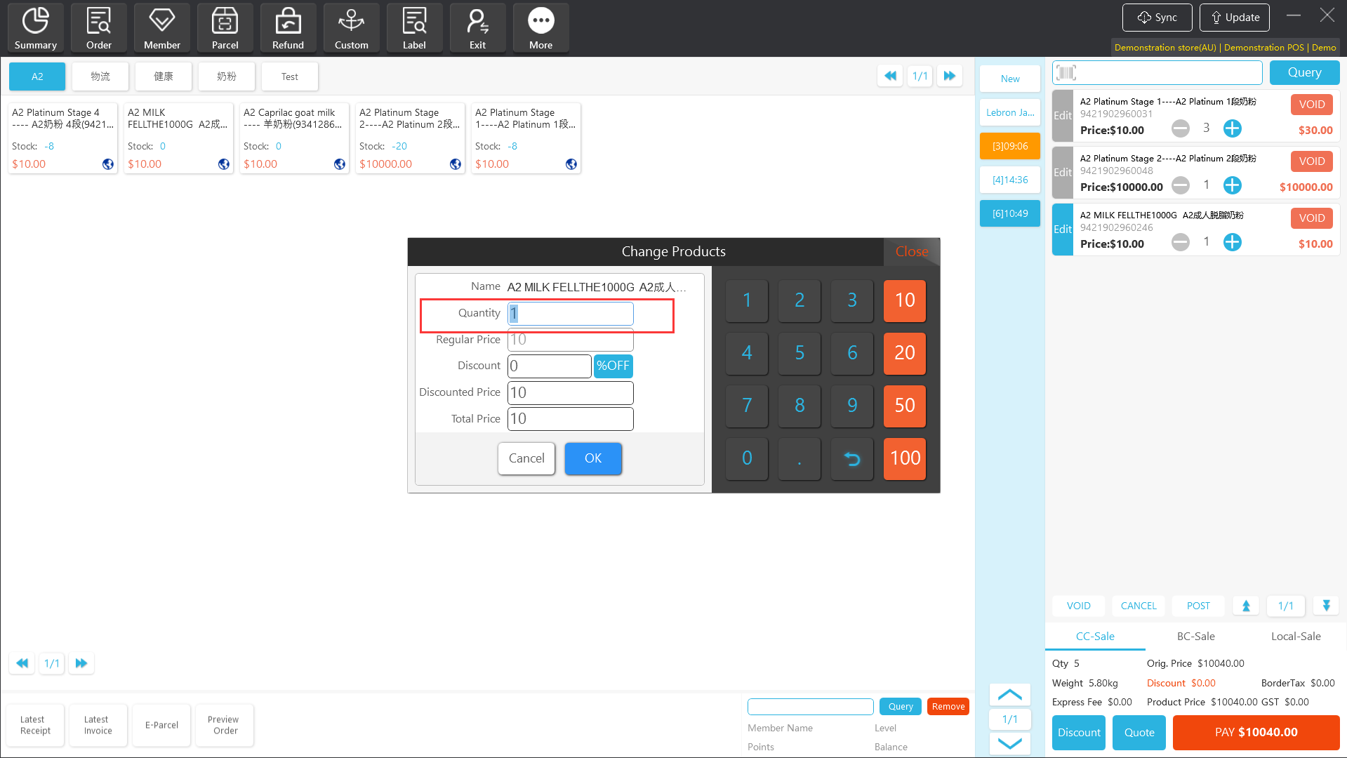Open the Refund icon in toolbar

(288, 28)
